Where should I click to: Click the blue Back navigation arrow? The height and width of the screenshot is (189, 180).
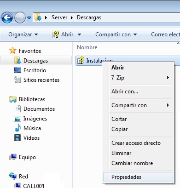7,17
